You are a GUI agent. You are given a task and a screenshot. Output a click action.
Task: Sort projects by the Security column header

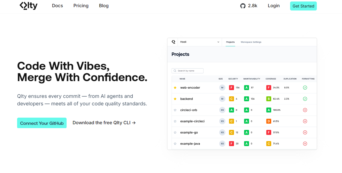[233, 79]
